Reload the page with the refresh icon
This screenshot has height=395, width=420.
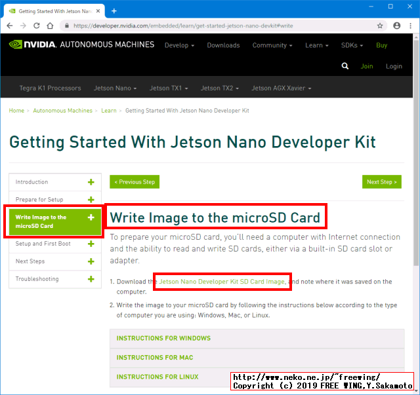[37, 26]
